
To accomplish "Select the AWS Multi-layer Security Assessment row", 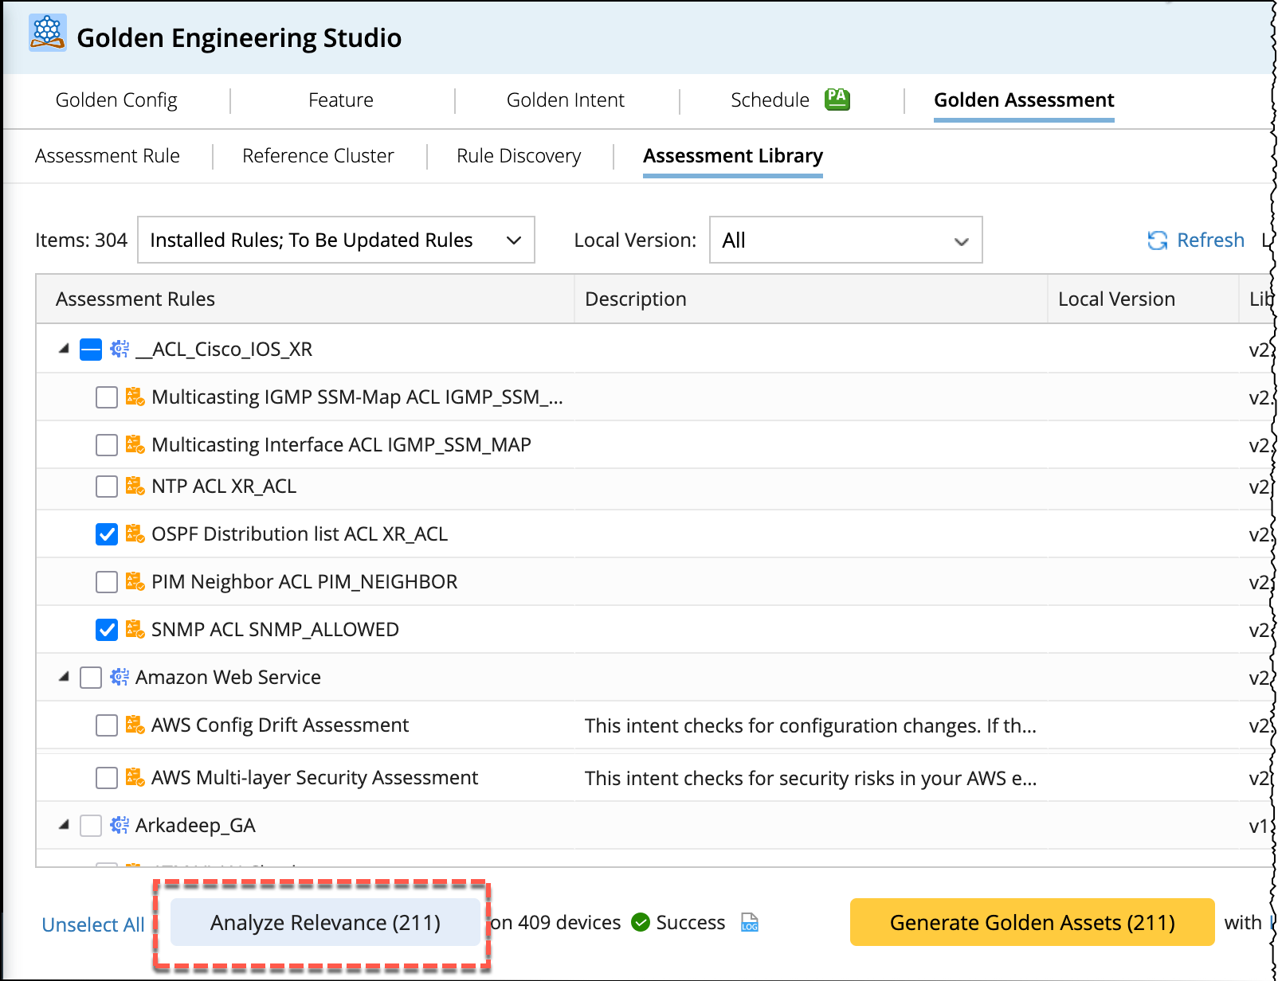I will pyautogui.click(x=314, y=778).
